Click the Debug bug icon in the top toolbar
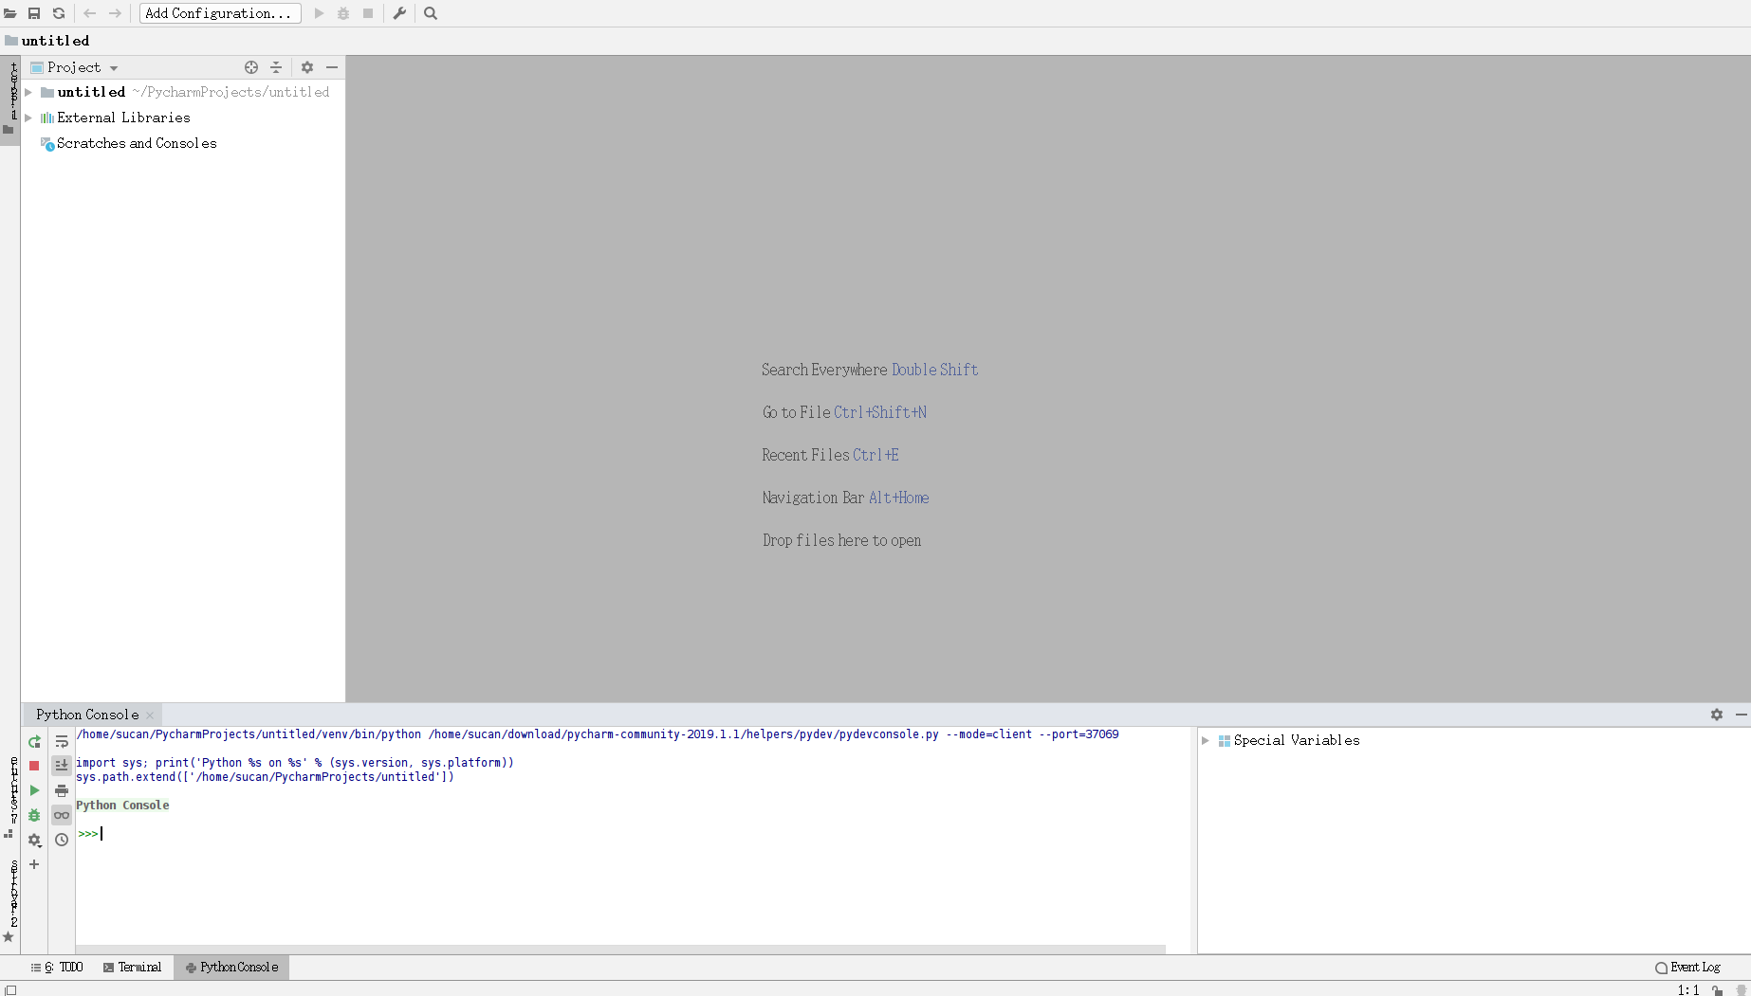 coord(343,13)
